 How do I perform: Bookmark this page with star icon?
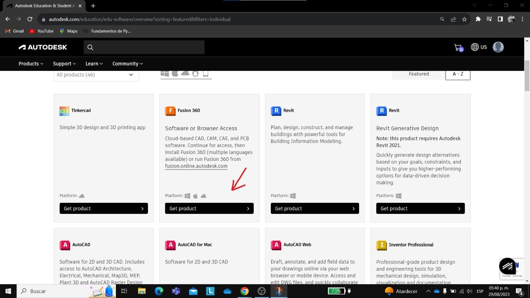[464, 19]
